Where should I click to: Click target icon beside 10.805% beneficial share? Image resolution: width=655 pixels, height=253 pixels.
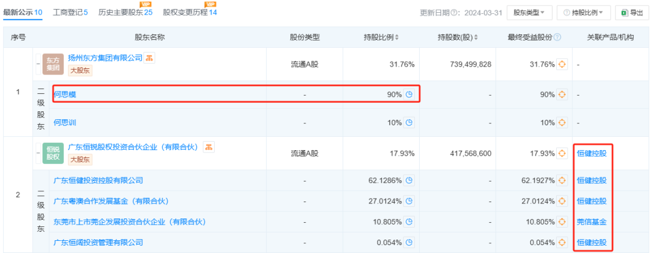click(x=562, y=222)
